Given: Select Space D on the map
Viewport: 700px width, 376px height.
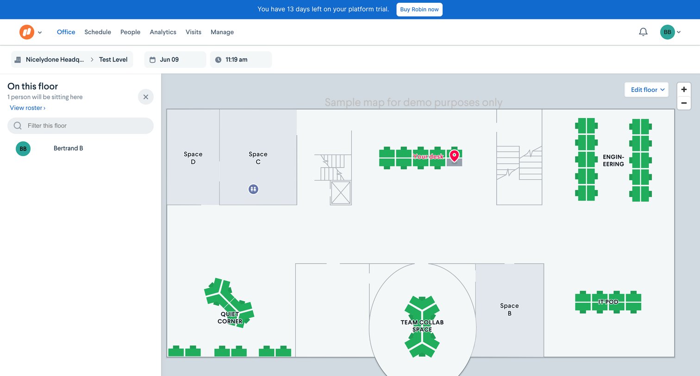Looking at the screenshot, I should coord(193,158).
